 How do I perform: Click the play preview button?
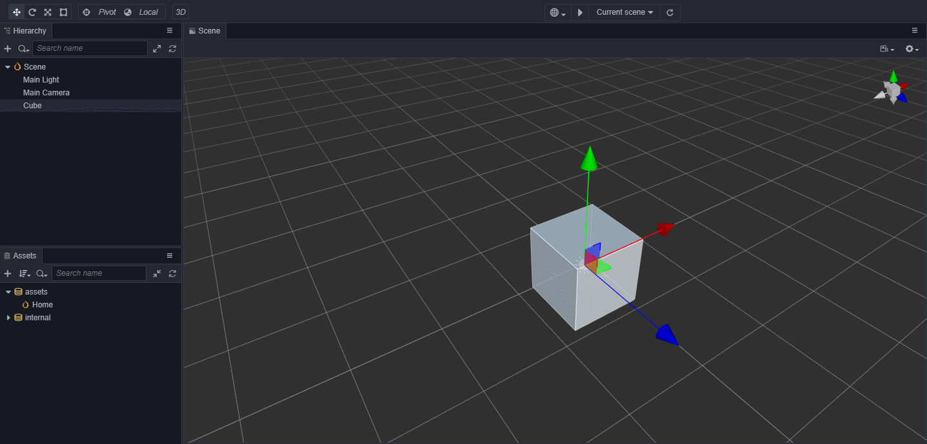580,12
